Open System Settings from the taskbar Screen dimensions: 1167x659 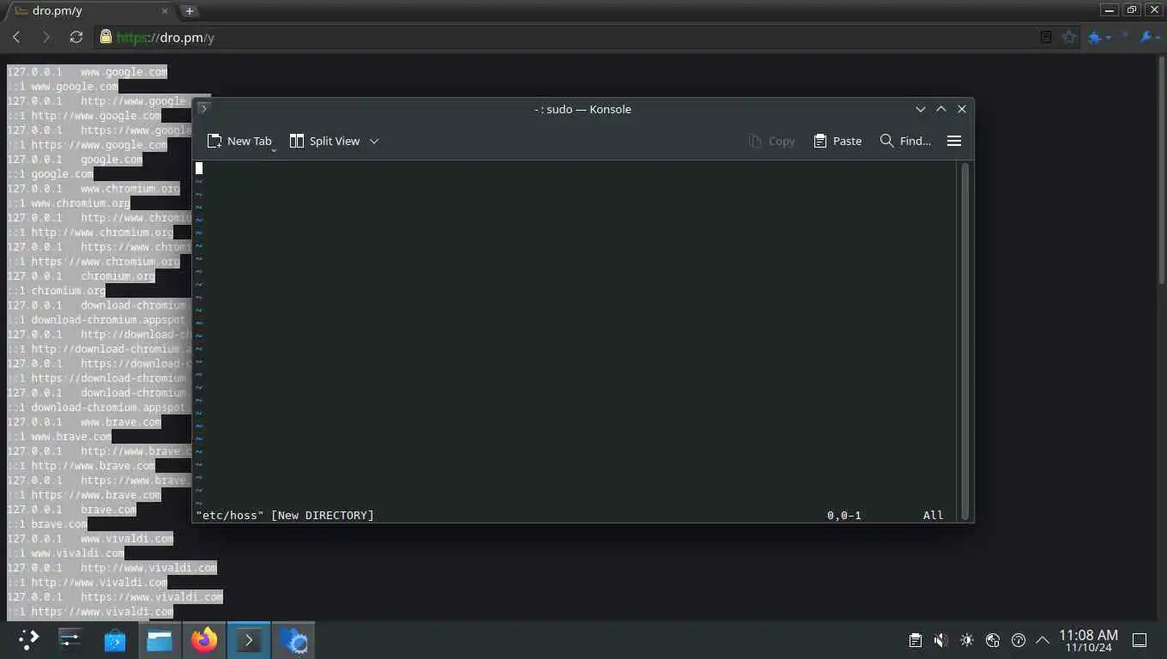point(70,640)
